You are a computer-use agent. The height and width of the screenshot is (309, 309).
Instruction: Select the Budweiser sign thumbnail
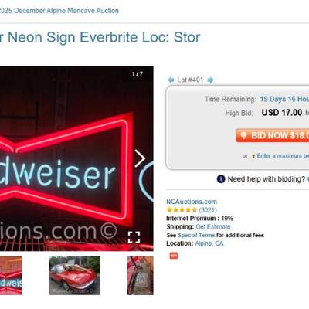click(11, 276)
